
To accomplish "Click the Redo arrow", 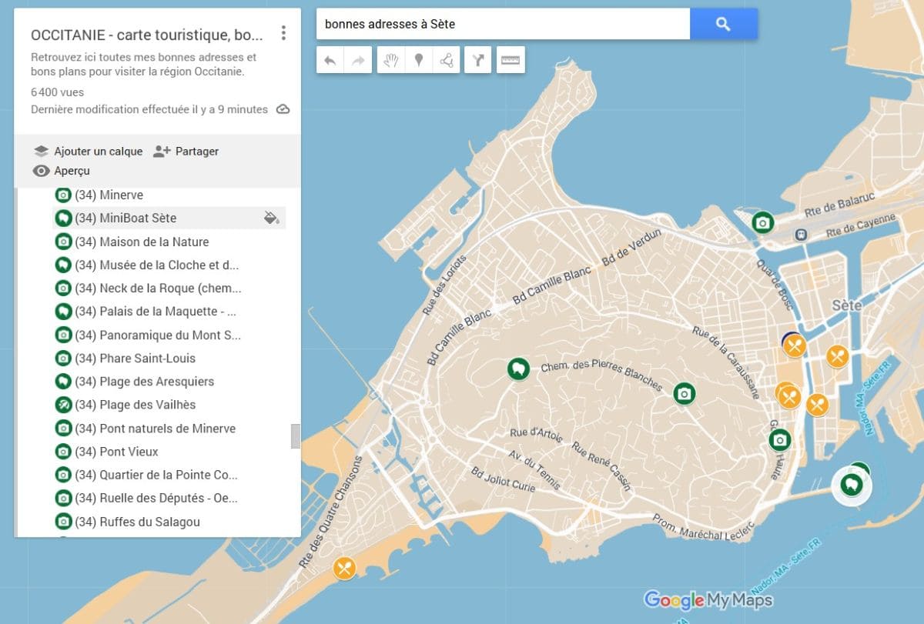I will 357,59.
